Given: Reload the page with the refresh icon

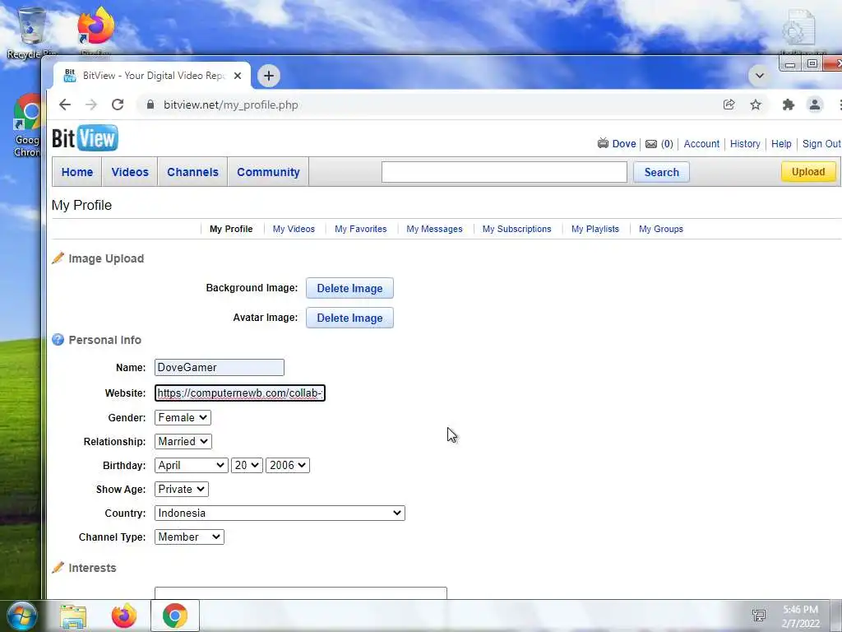Looking at the screenshot, I should [x=118, y=105].
